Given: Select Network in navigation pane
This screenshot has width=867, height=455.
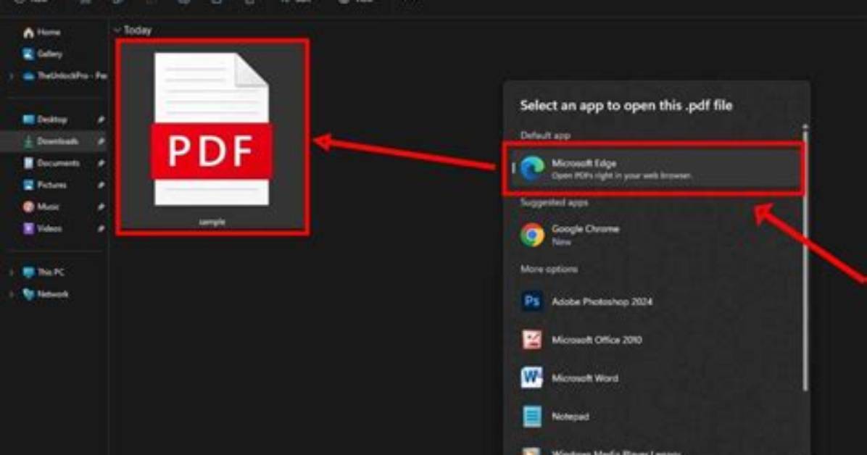Looking at the screenshot, I should (46, 293).
